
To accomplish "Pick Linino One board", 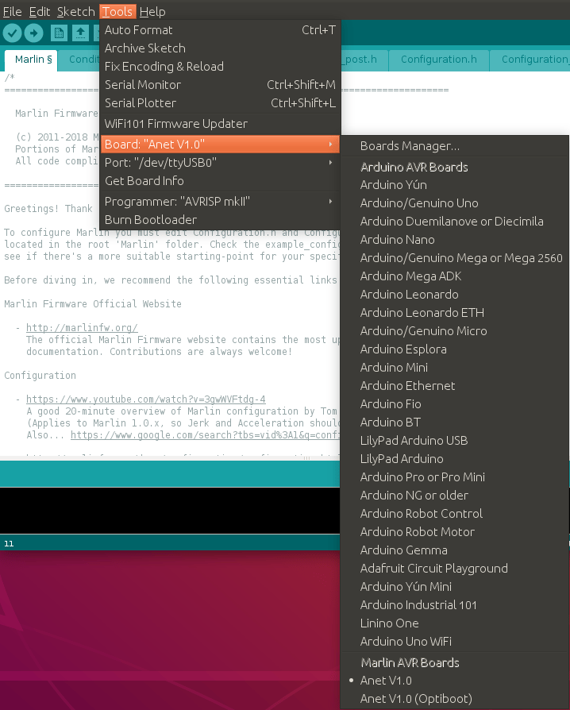I will click(455, 623).
